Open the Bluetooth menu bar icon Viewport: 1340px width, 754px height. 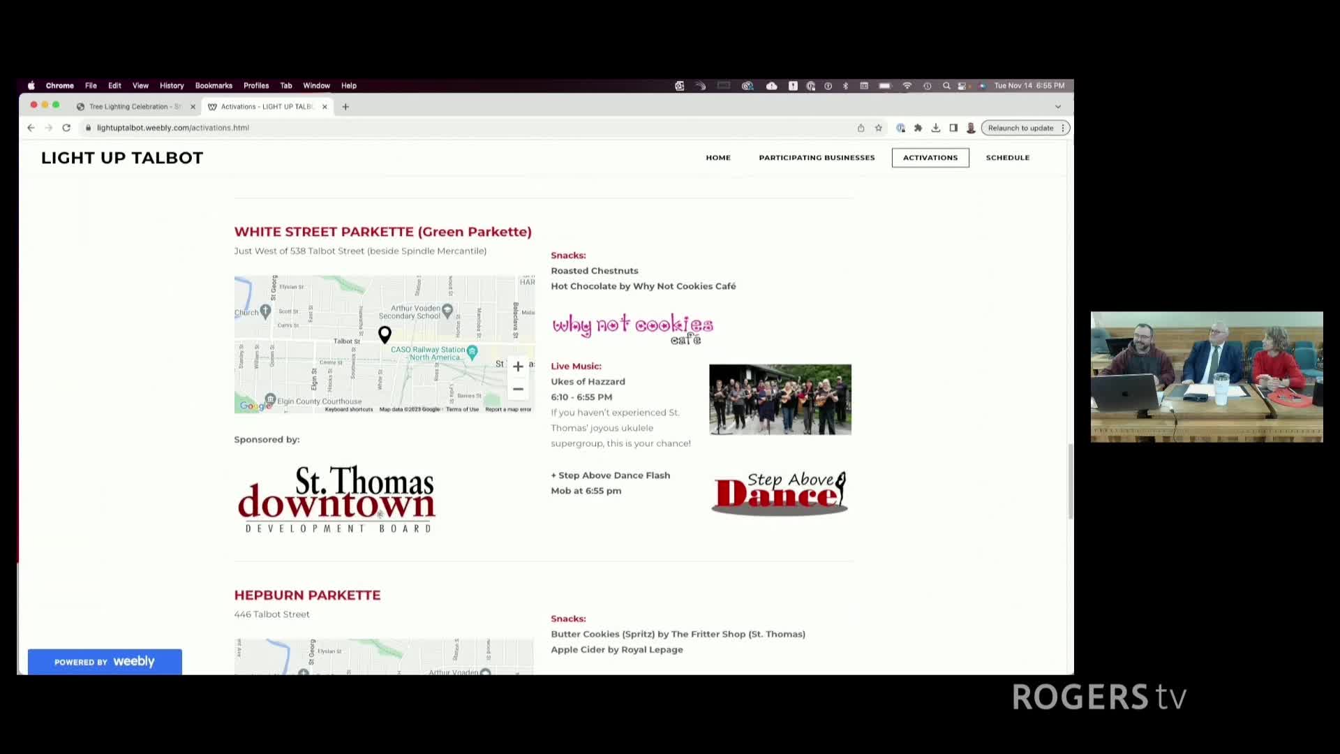(x=845, y=86)
